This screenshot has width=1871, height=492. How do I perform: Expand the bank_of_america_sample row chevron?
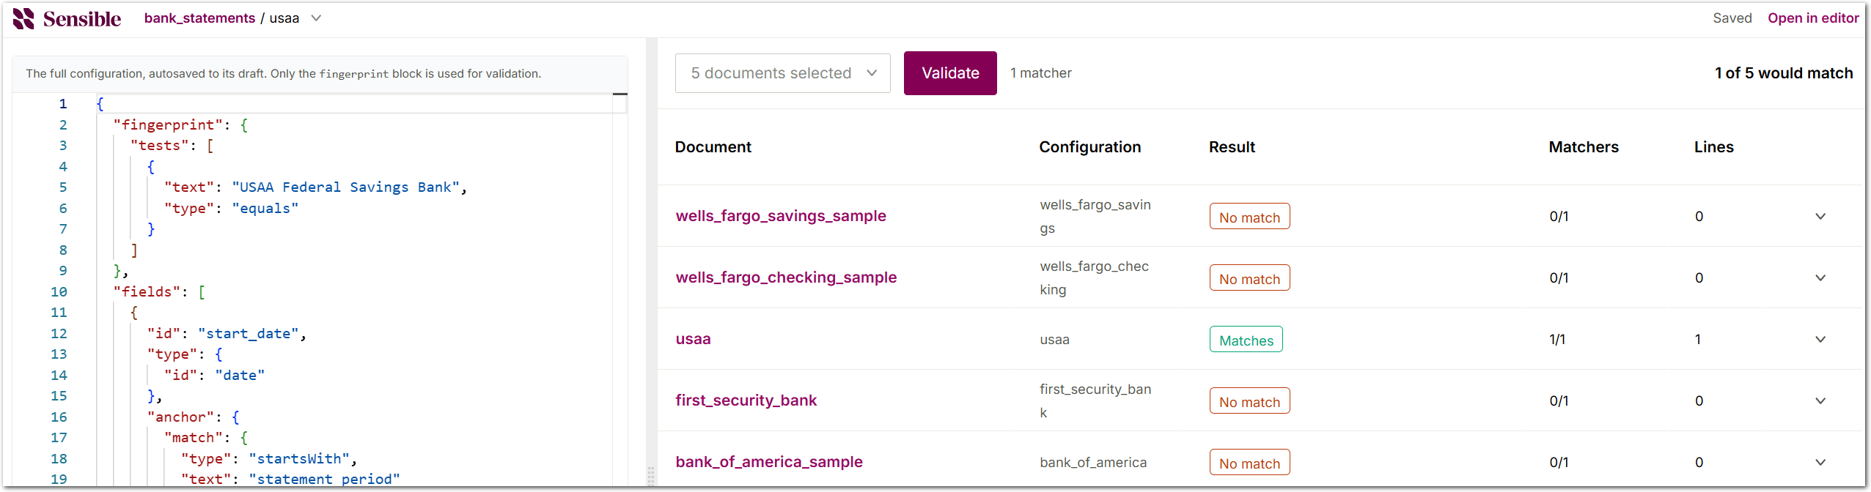(1820, 463)
